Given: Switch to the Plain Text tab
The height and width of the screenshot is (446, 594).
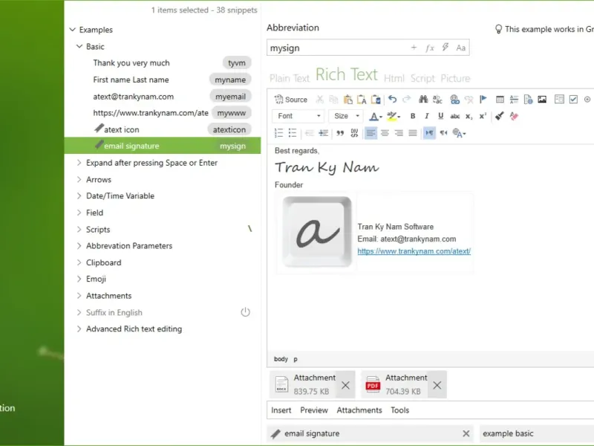Looking at the screenshot, I should (290, 78).
